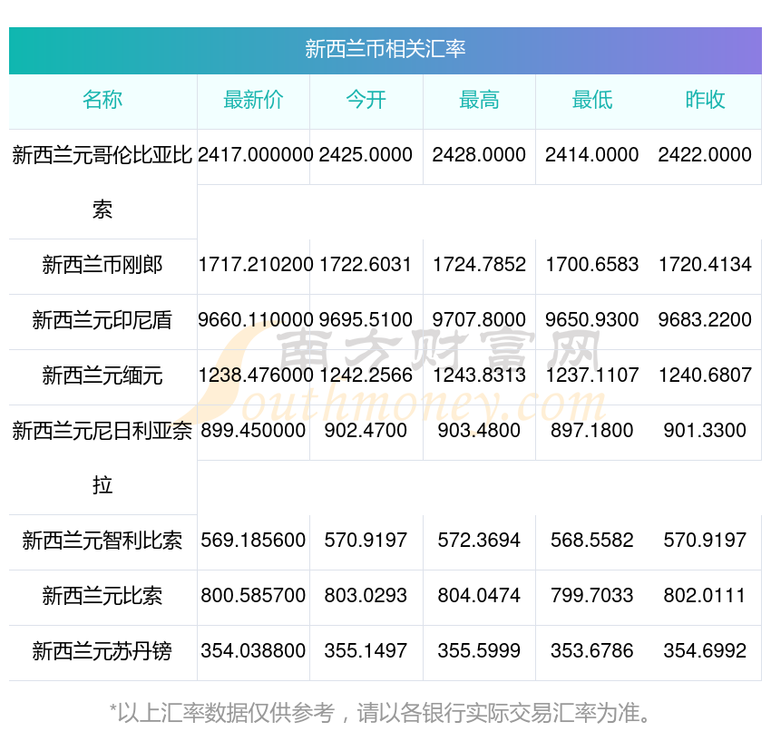Screen dimensions: 771x741
Task: Click the low value 2414.0000
Action: [x=592, y=155]
